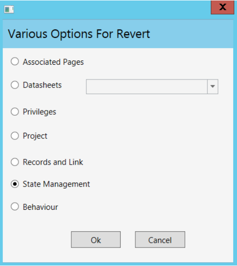Click the Records and Link label text

(53, 162)
